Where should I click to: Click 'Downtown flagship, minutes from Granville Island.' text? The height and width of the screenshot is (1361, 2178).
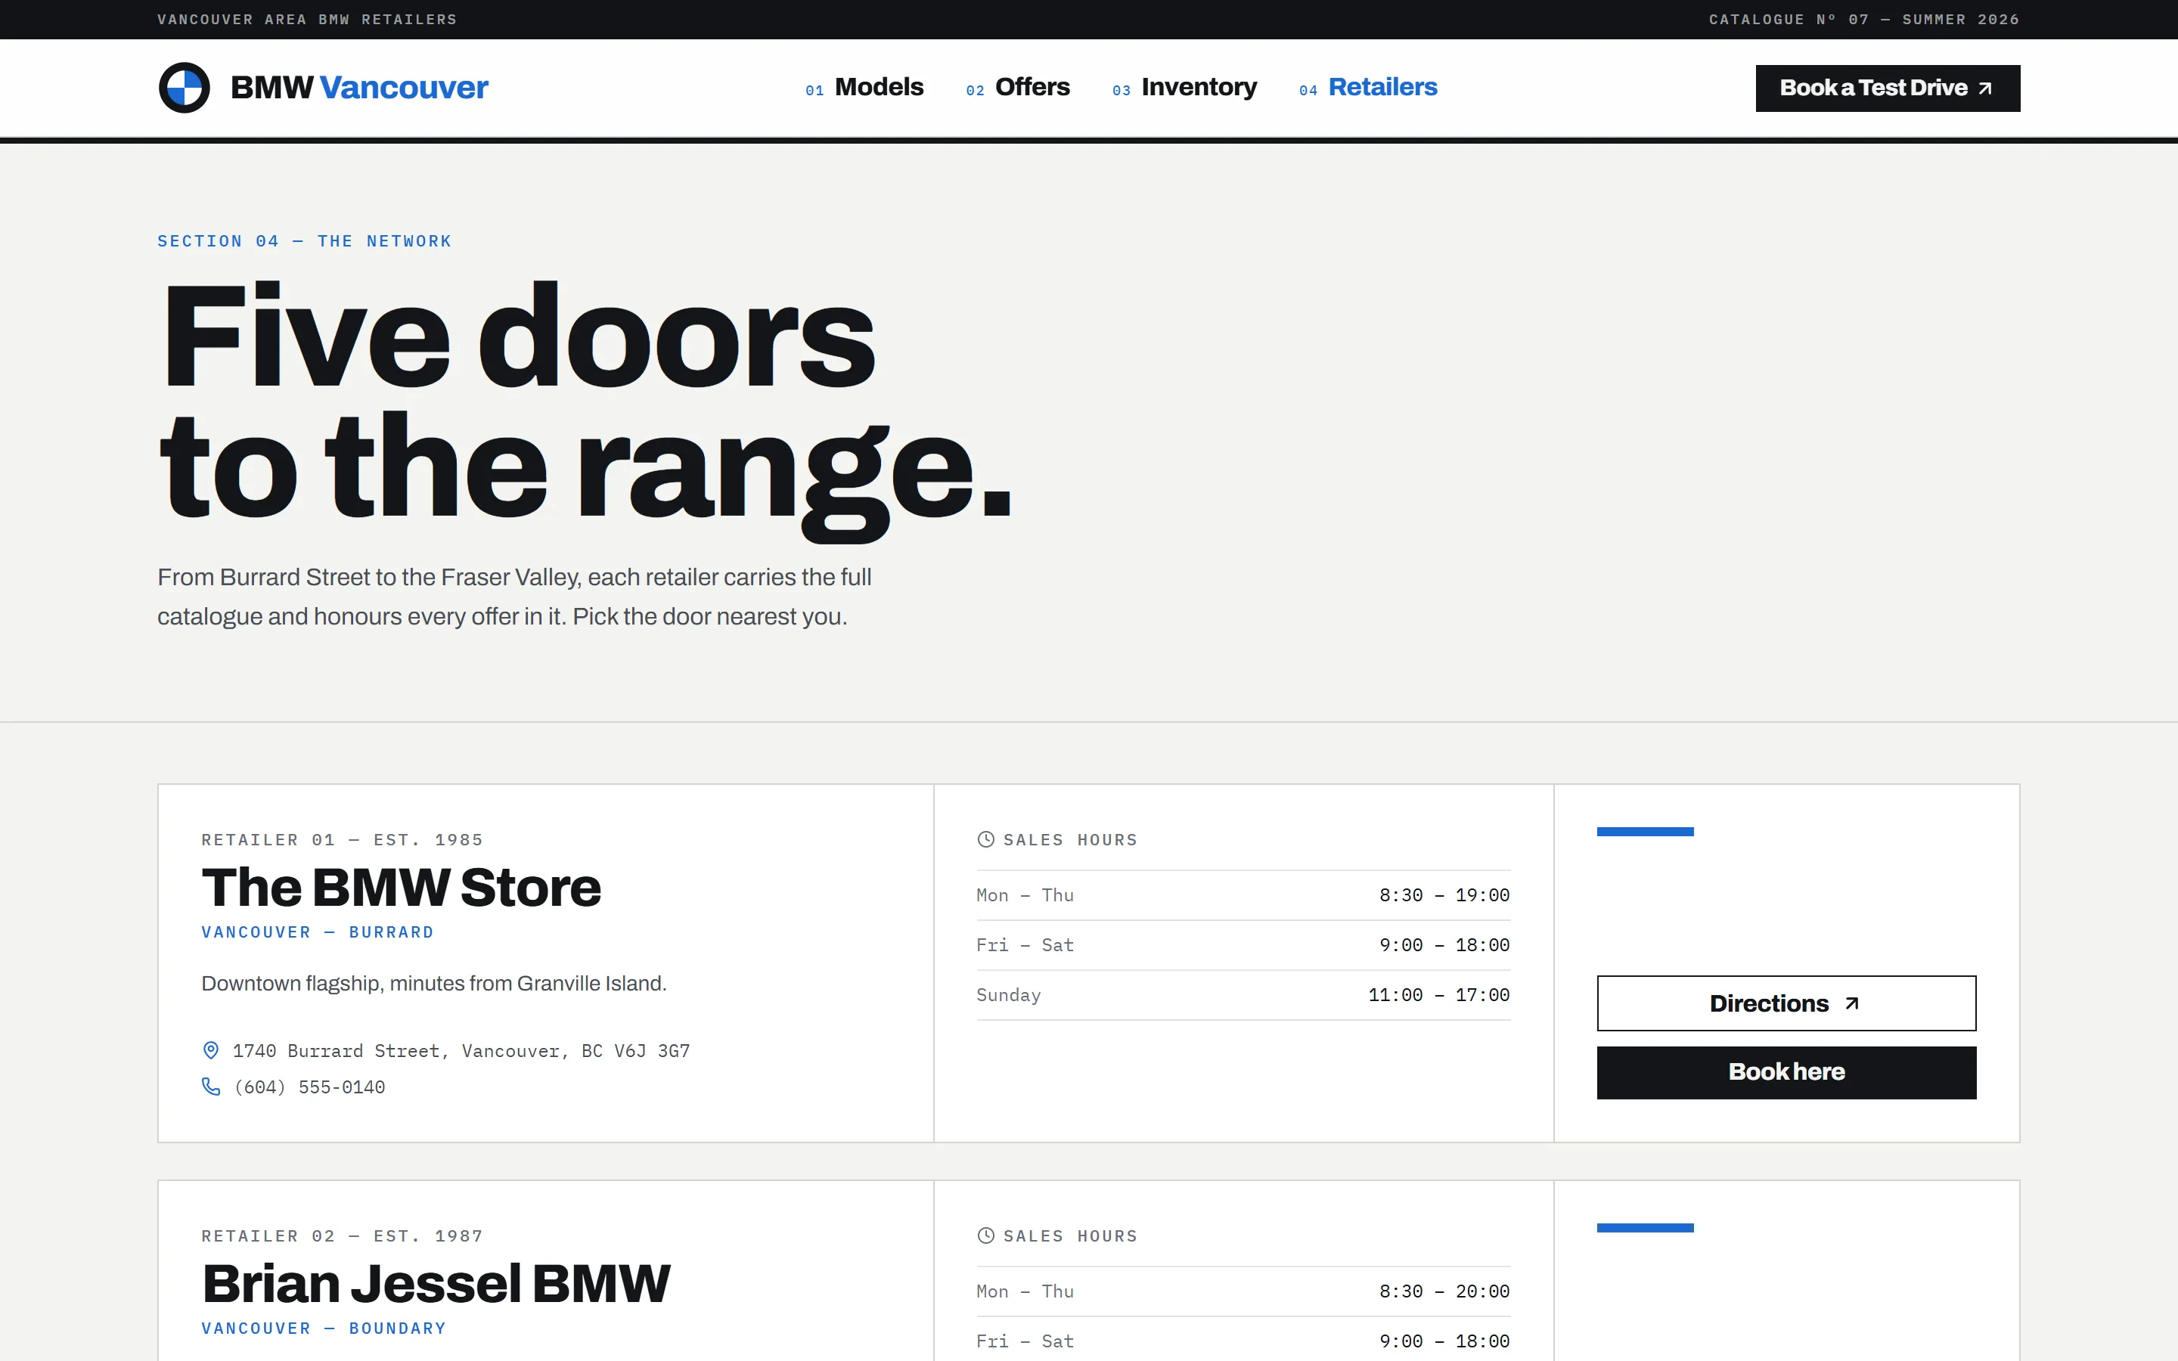click(434, 983)
